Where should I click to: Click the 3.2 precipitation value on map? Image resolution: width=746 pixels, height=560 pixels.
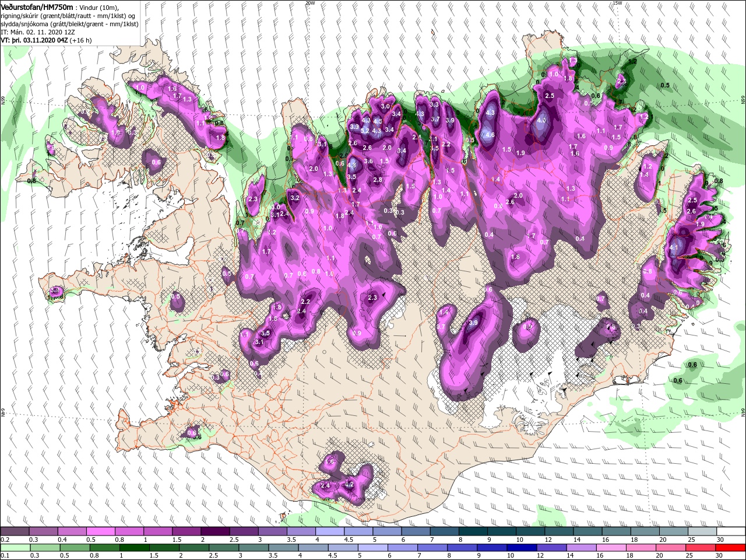click(x=294, y=198)
